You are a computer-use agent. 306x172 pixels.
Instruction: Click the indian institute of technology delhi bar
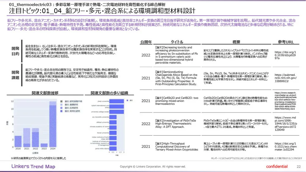click(113, 138)
